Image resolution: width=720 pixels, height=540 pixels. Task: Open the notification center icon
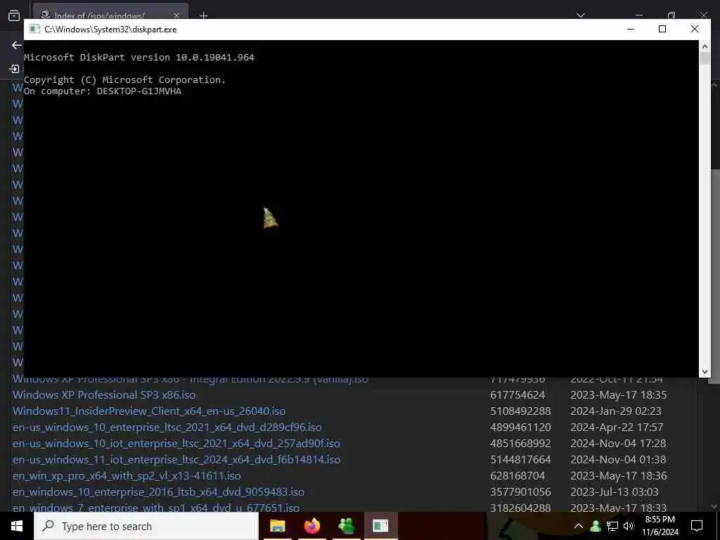pos(697,526)
